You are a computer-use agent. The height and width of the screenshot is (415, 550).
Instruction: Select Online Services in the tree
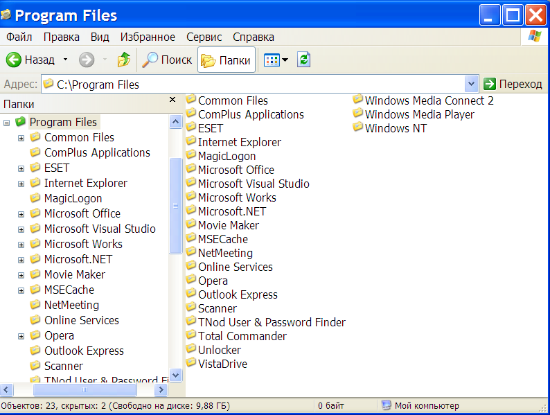tap(81, 320)
